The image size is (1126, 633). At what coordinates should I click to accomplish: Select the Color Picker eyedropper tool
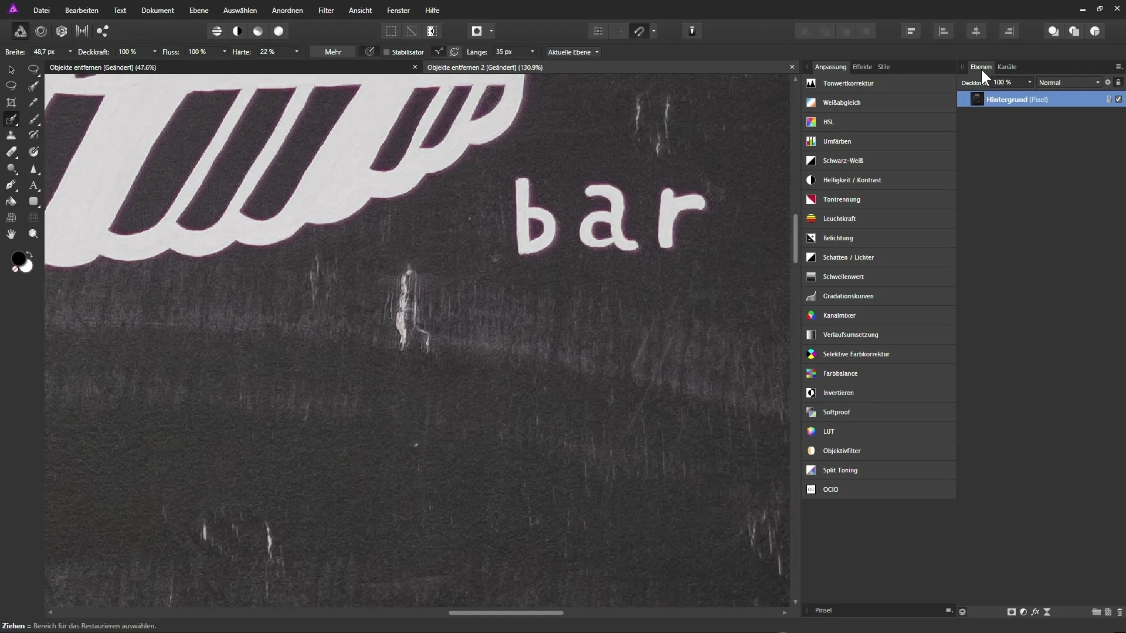click(x=33, y=103)
